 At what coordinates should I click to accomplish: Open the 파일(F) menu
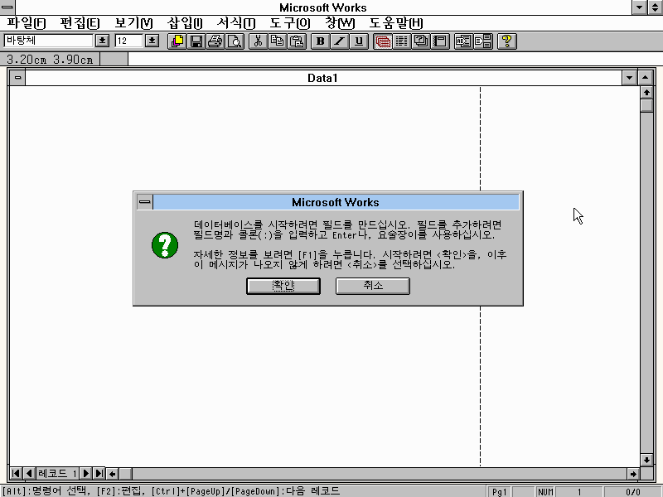pos(27,23)
